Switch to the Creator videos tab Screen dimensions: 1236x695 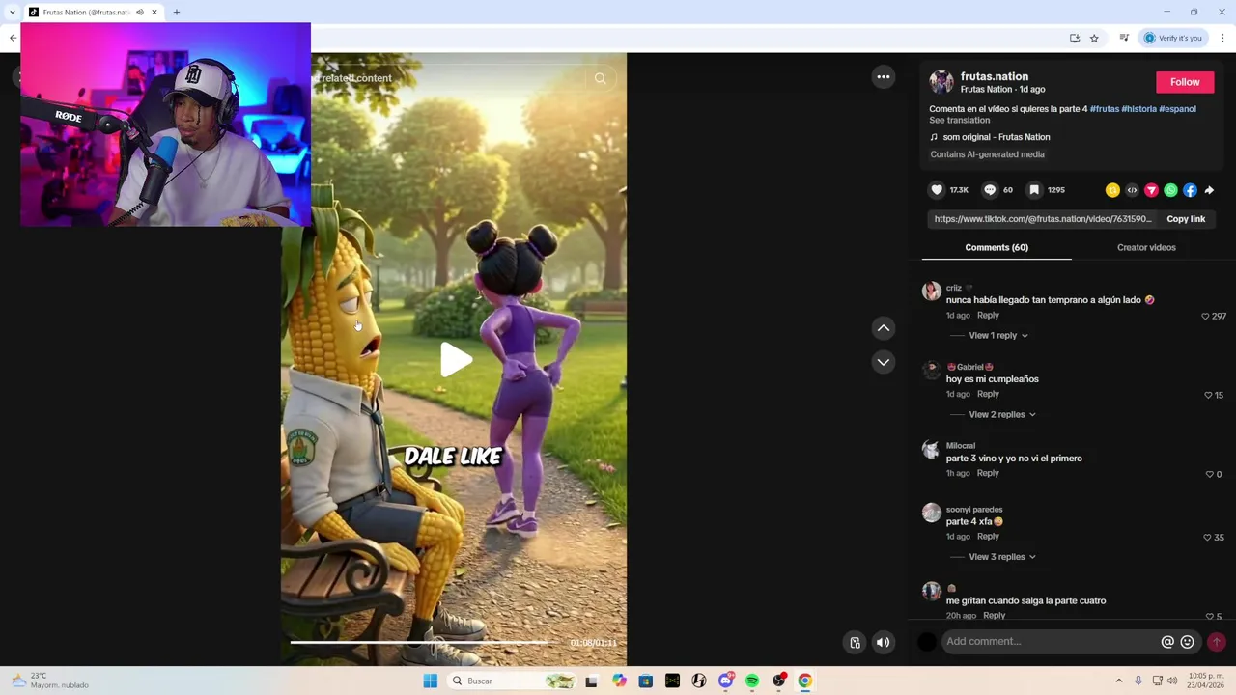tap(1146, 247)
